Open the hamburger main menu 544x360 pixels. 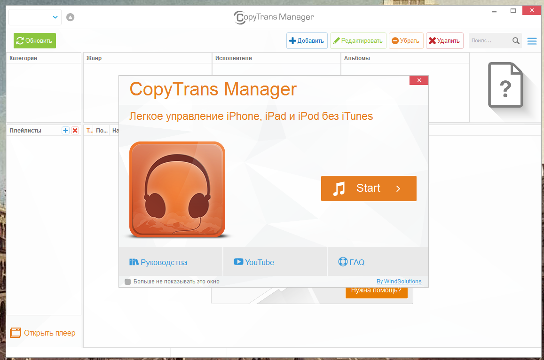point(532,41)
